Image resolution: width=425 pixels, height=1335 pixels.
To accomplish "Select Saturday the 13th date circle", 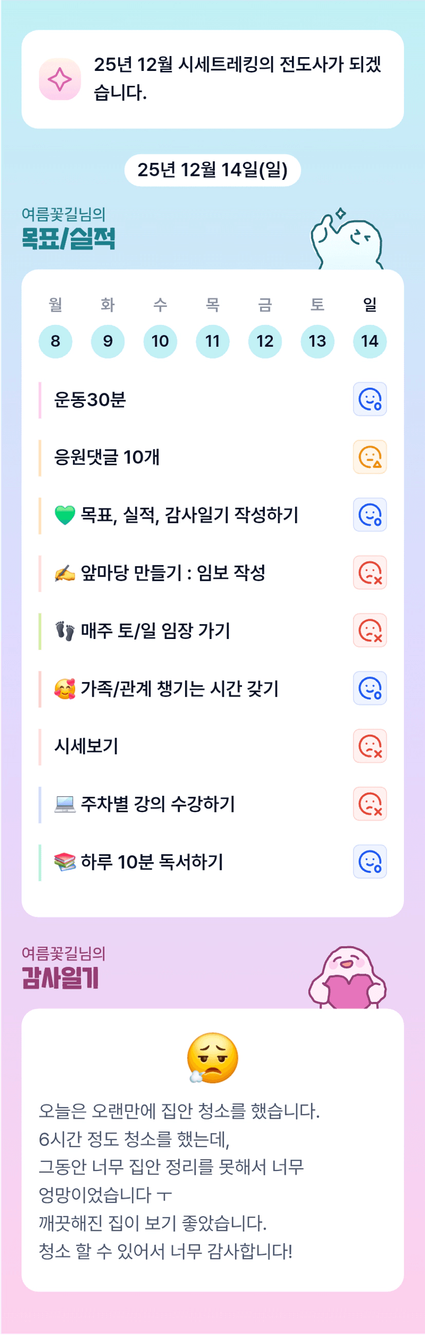I will 317,341.
